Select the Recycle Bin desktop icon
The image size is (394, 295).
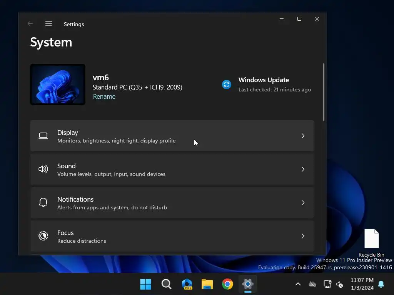tap(371, 243)
